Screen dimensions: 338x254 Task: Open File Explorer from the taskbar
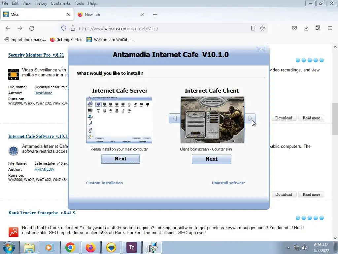(x=29, y=247)
